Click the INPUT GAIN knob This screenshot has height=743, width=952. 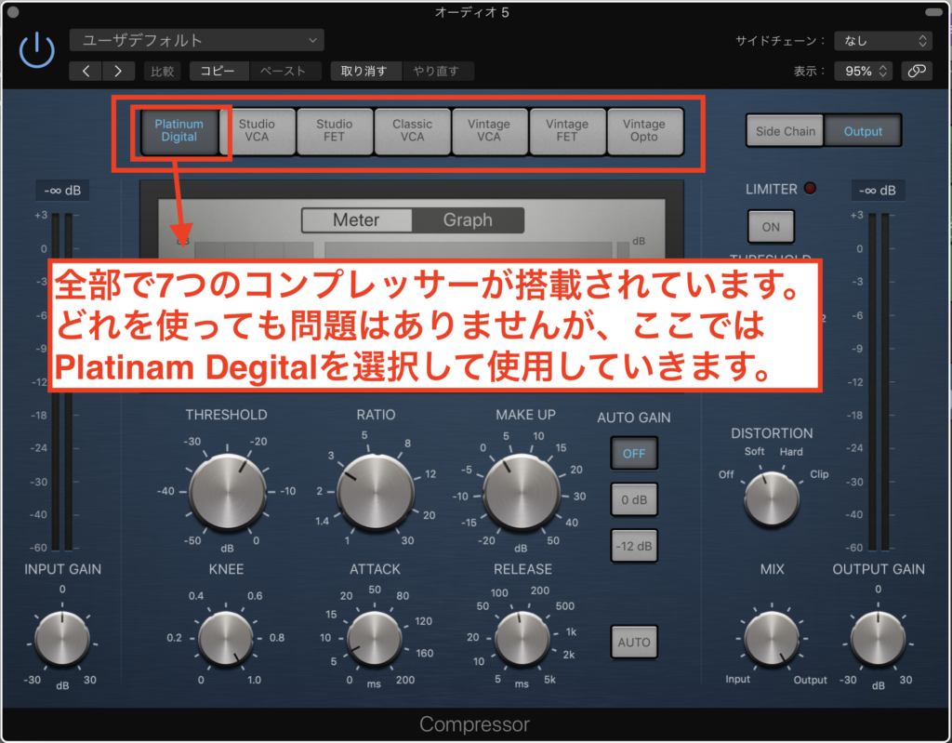pyautogui.click(x=62, y=639)
